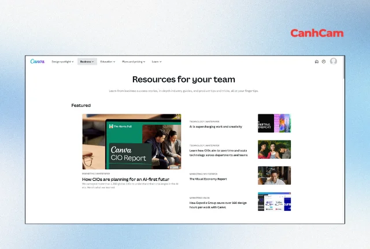Open the Canva CIO Report featured image
The height and width of the screenshot is (249, 370).
(132, 142)
